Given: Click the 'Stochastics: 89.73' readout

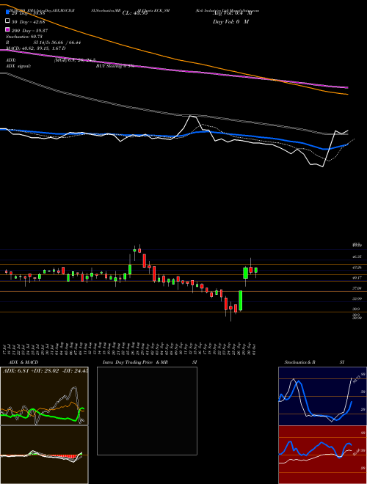Looking at the screenshot, I should (24, 37).
